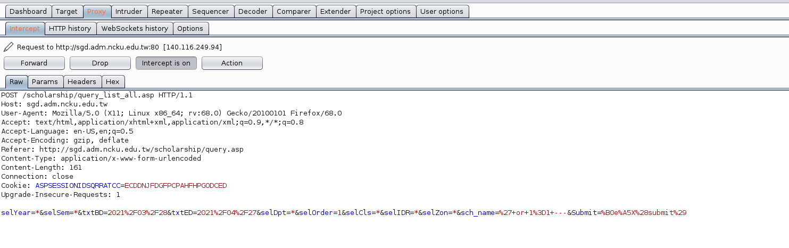Show the Raw request view
Image resolution: width=789 pixels, height=248 pixels.
(x=16, y=81)
